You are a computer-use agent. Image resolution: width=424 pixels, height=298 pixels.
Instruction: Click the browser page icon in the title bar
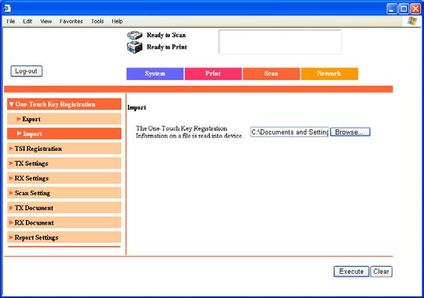7,9
